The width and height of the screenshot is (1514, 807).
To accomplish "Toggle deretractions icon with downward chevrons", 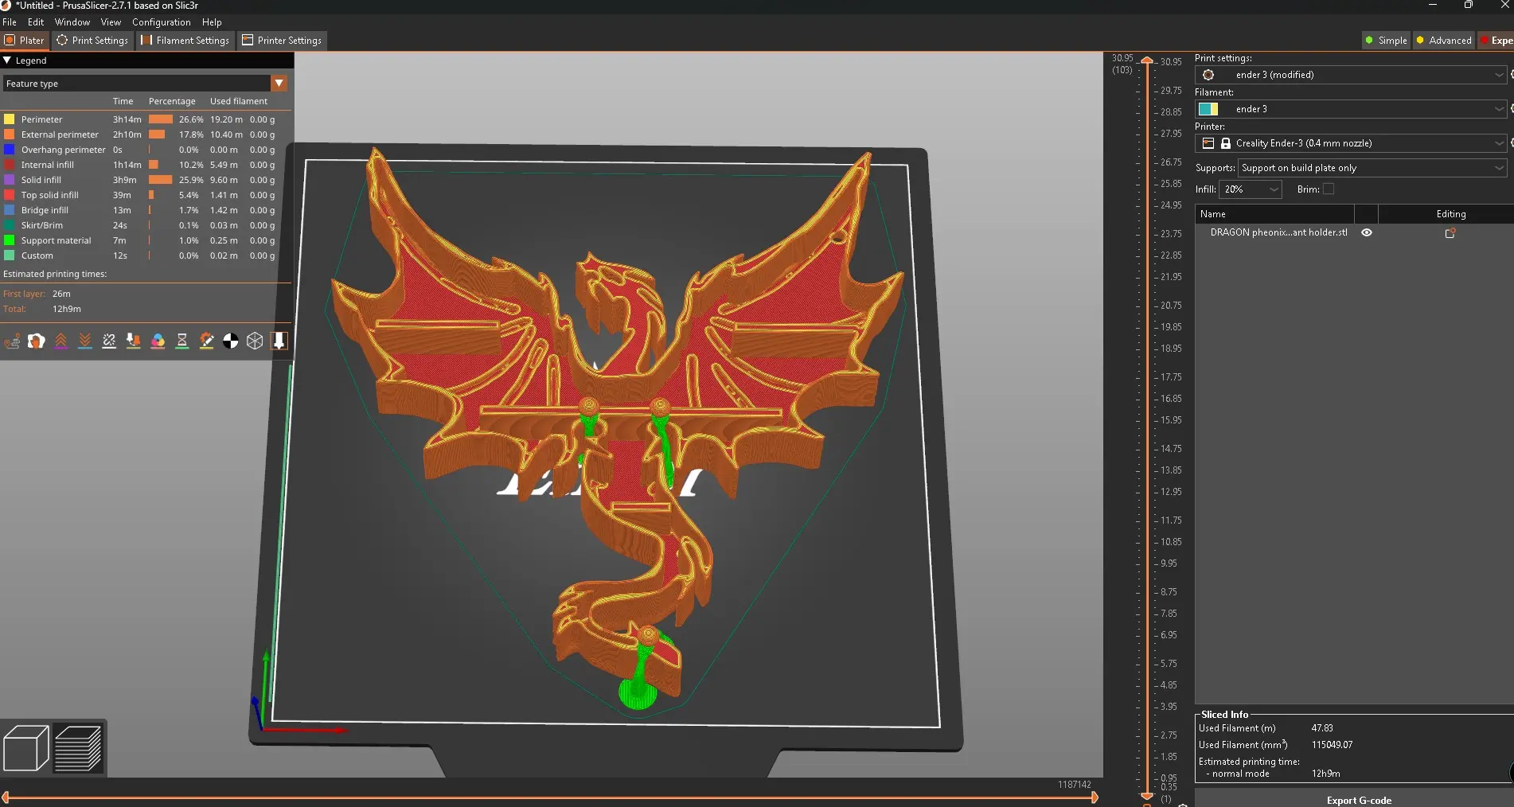I will click(85, 341).
